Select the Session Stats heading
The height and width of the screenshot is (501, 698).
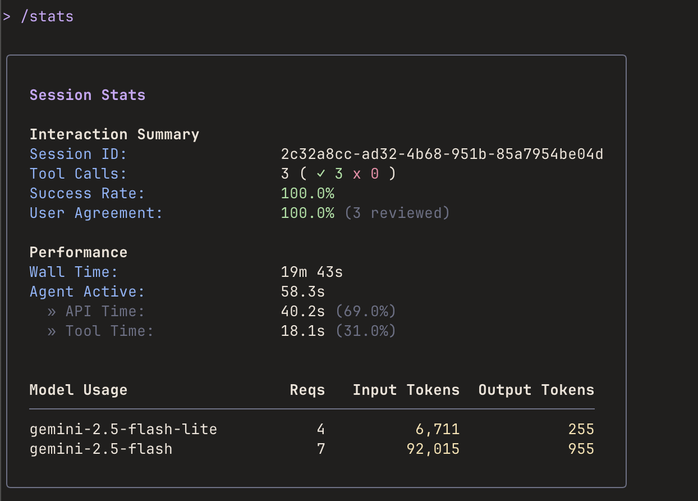click(x=88, y=95)
